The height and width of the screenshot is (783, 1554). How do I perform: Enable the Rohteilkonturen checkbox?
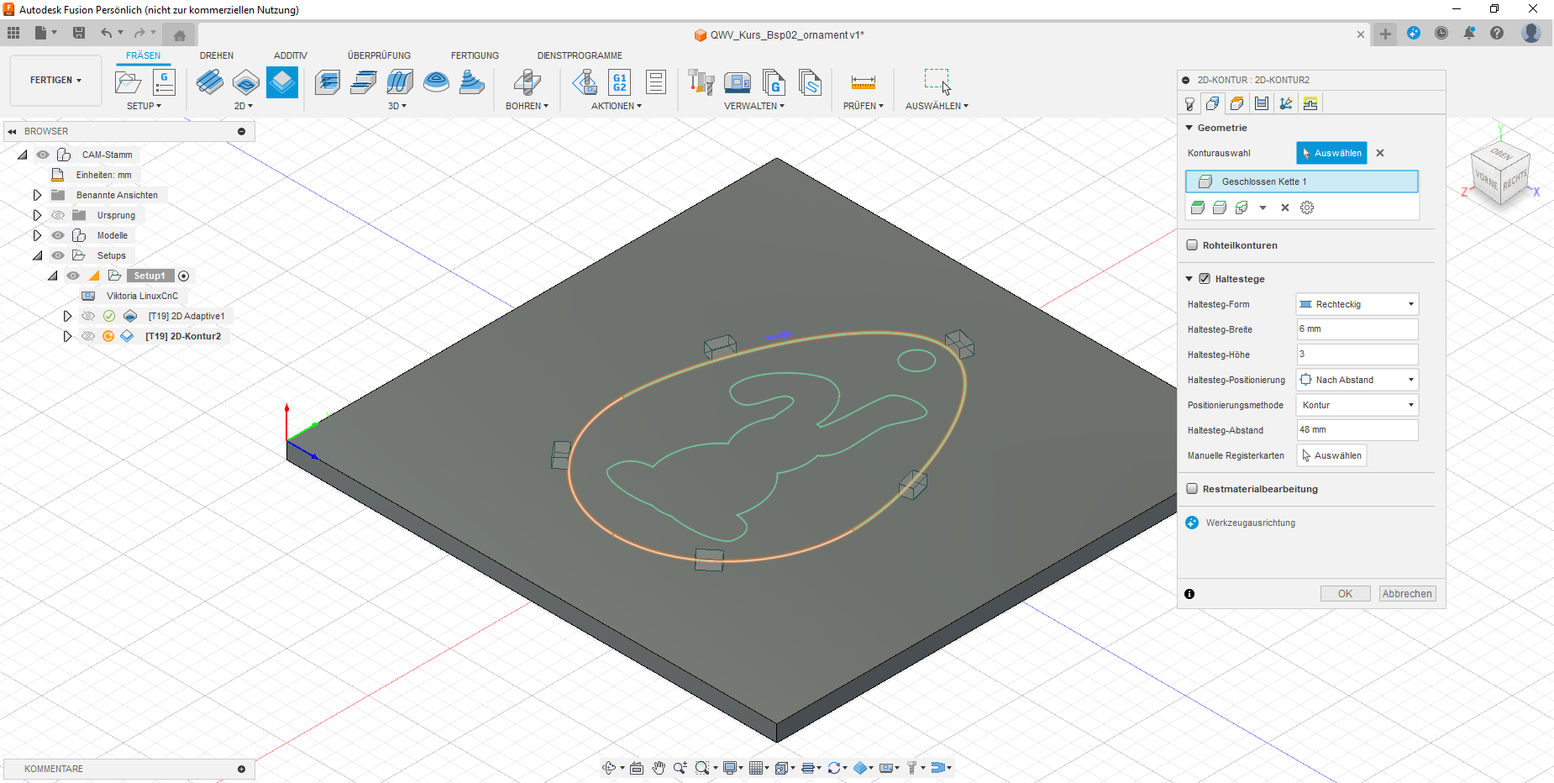pyautogui.click(x=1192, y=245)
